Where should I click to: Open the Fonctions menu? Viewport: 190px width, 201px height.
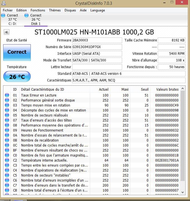pyautogui.click(x=38, y=10)
